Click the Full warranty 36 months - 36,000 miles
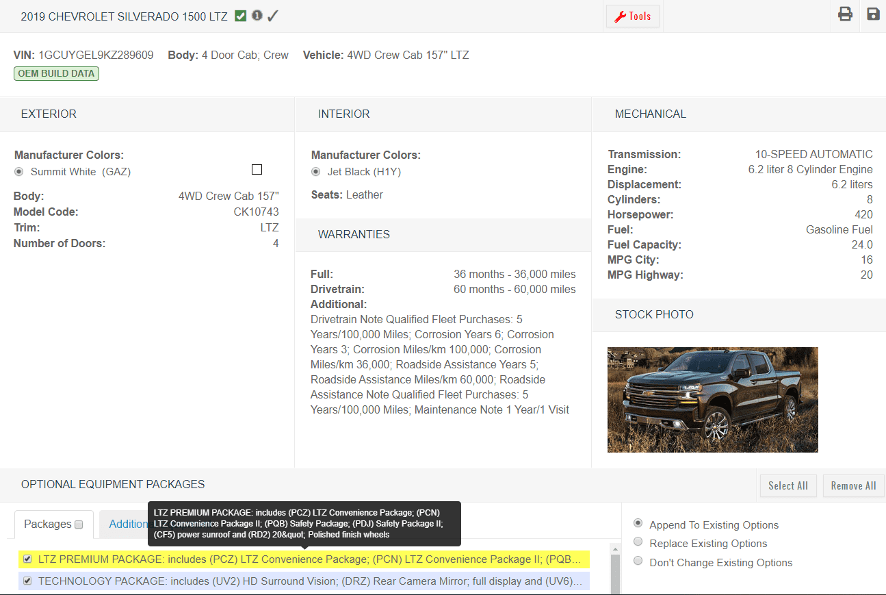 pyautogui.click(x=514, y=275)
